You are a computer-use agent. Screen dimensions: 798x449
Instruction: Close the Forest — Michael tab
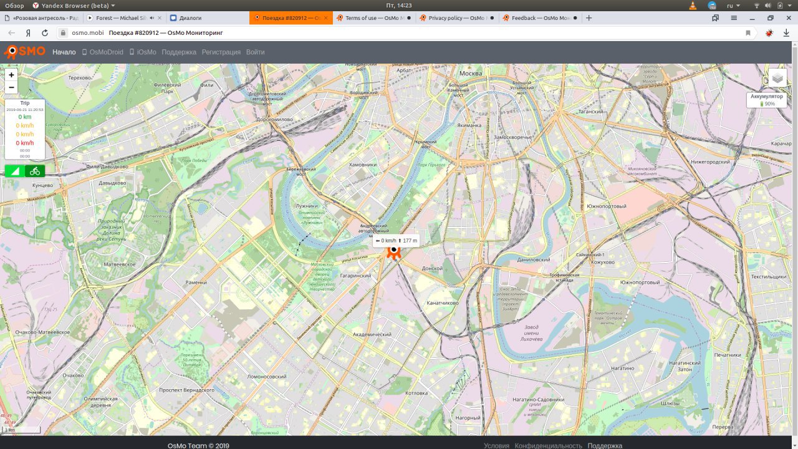pos(160,18)
